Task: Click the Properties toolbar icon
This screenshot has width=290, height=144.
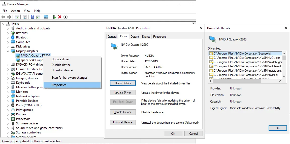Action: [24, 17]
